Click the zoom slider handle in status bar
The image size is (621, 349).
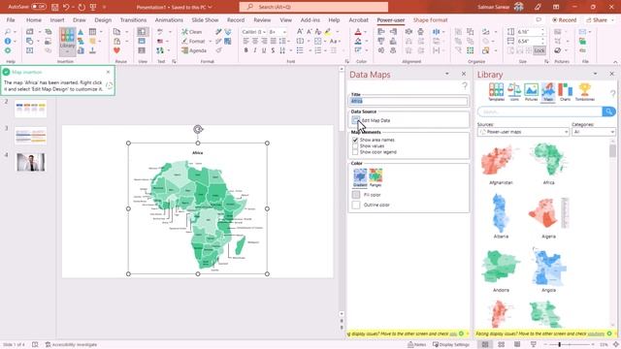(x=559, y=345)
